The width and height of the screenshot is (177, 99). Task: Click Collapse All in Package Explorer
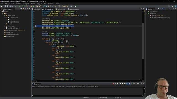21,9
